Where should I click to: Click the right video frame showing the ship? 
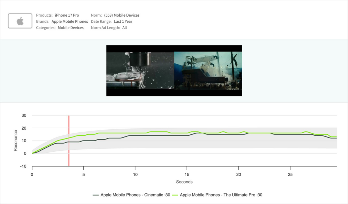[x=208, y=70]
